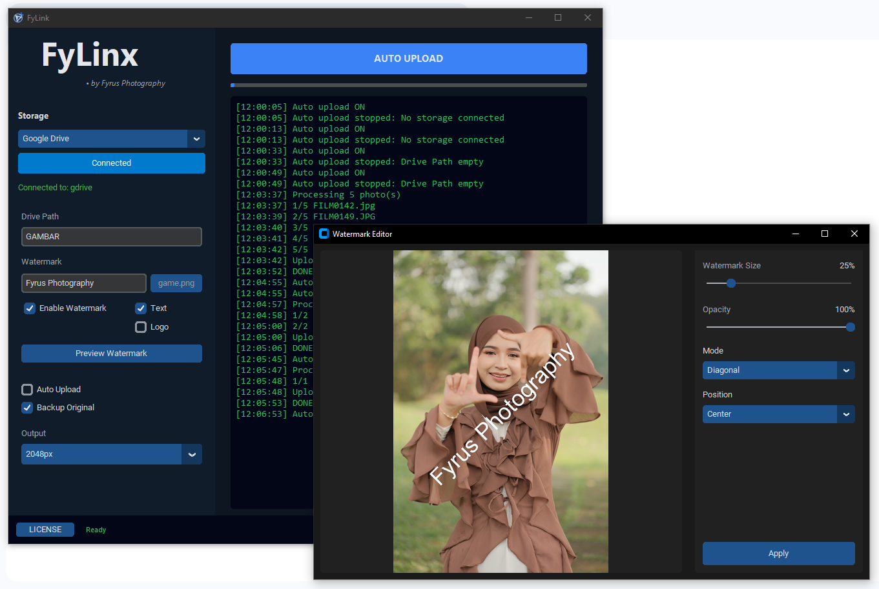Click the AUTO UPLOAD button
The height and width of the screenshot is (589, 879).
[x=409, y=59]
